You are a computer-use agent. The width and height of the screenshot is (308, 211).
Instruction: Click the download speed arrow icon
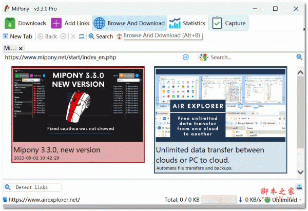(x=240, y=200)
